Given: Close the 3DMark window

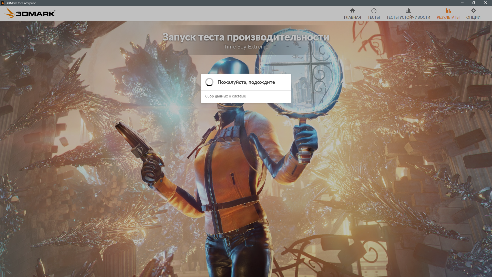Looking at the screenshot, I should pyautogui.click(x=486, y=3).
